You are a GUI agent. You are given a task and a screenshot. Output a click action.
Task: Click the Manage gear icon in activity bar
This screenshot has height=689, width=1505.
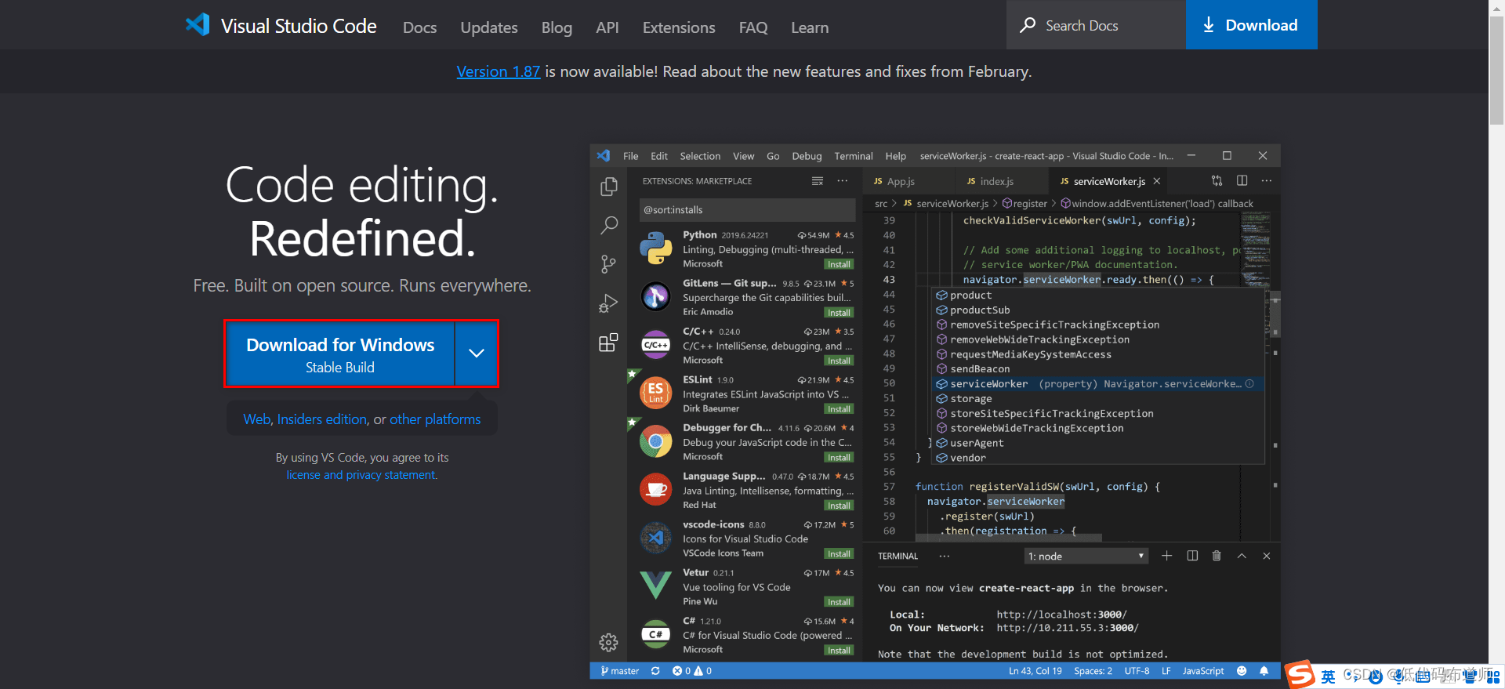tap(608, 643)
